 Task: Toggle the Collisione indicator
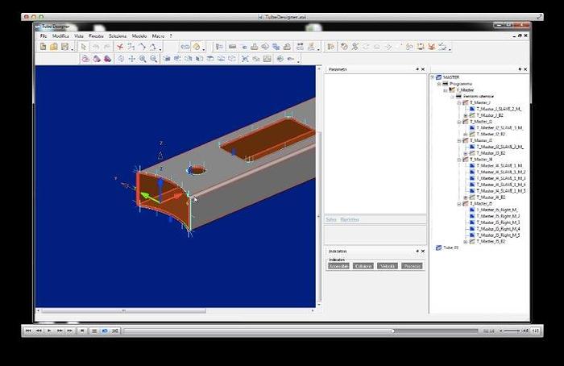point(363,266)
